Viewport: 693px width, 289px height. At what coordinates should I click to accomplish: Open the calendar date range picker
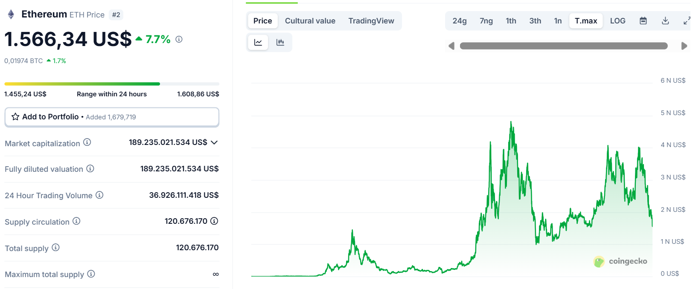click(643, 21)
